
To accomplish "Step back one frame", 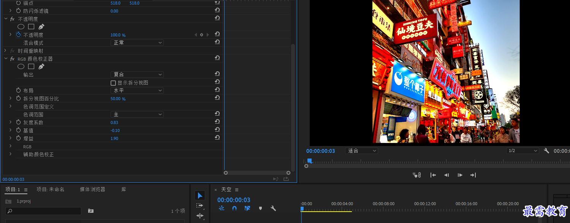I will (x=446, y=175).
